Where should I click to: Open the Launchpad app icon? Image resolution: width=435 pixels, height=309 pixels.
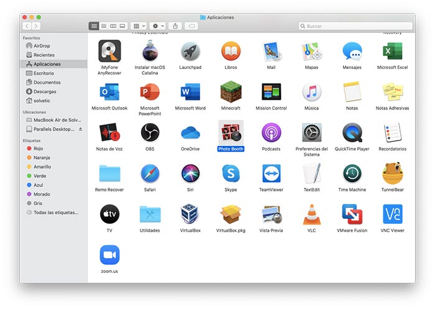coord(190,52)
